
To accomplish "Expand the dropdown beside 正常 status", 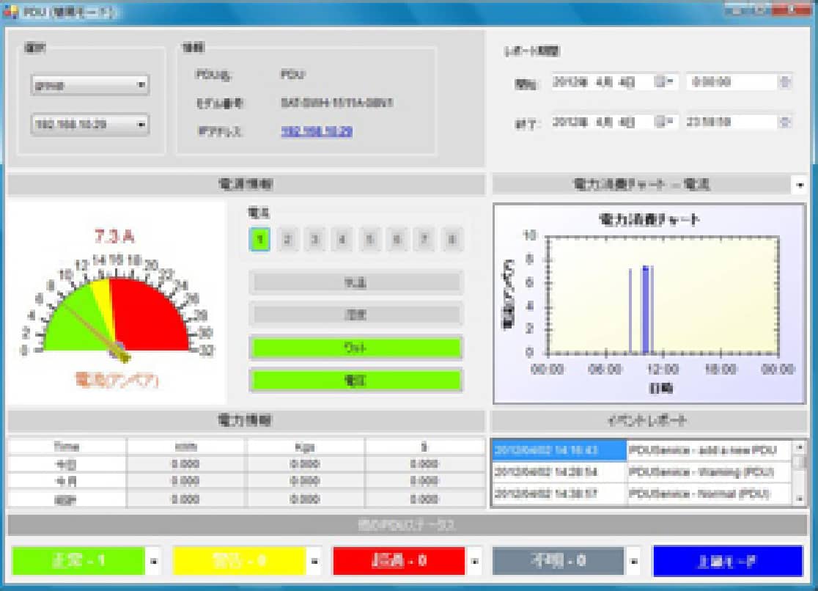I will (x=154, y=562).
